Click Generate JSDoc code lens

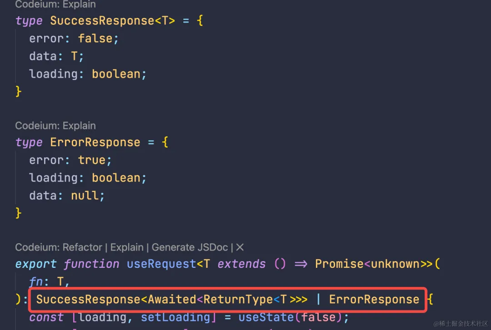coord(190,247)
